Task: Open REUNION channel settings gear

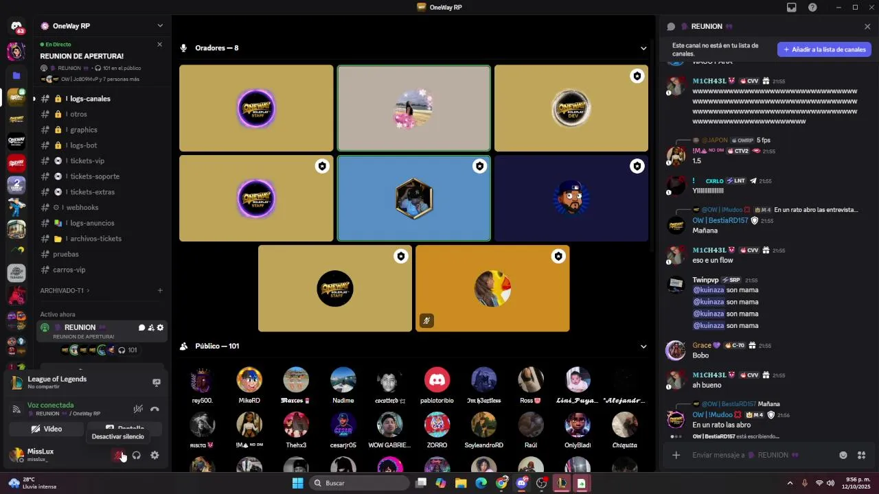Action: coord(161,328)
